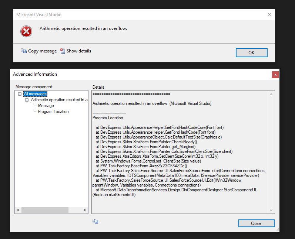Select the Arithmetic operation resulted tree item

(59, 100)
